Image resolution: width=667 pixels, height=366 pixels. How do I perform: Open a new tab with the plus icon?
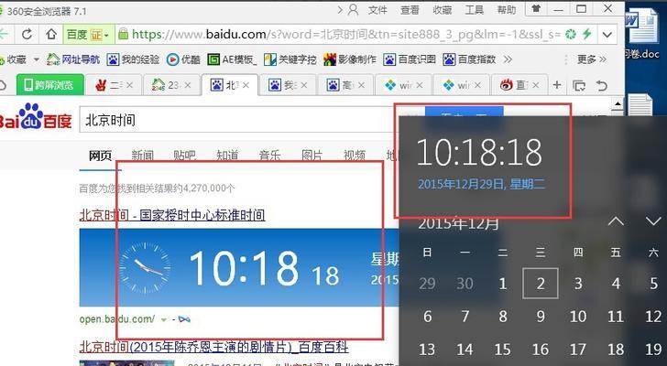click(x=557, y=85)
